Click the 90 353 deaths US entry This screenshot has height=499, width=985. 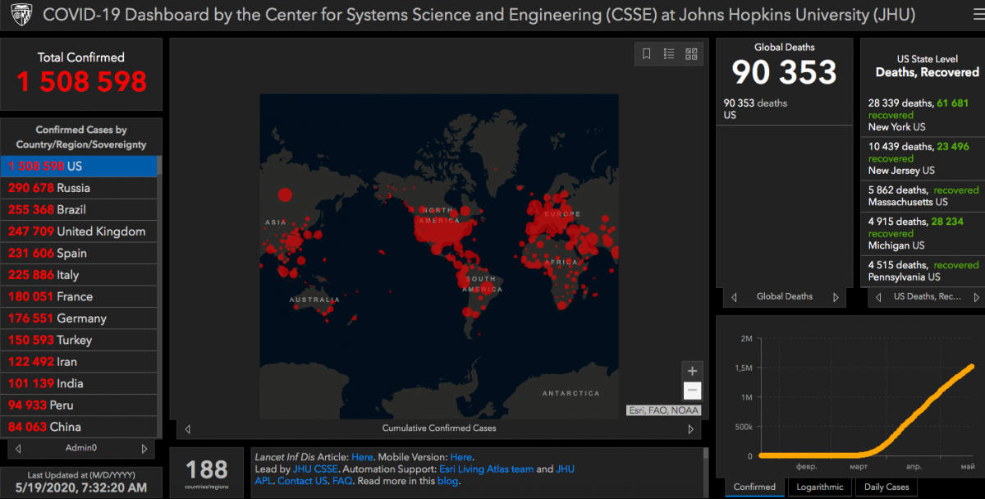pos(783,109)
